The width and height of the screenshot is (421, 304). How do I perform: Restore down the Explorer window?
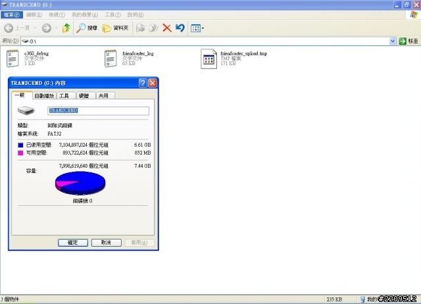pyautogui.click(x=407, y=5)
